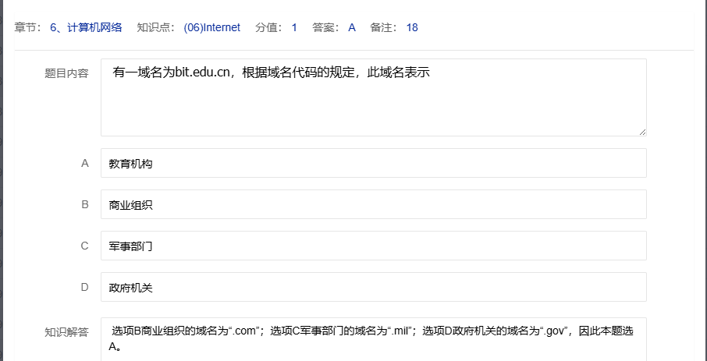Click the 分值 score value 1
707x361 pixels.
click(x=294, y=27)
